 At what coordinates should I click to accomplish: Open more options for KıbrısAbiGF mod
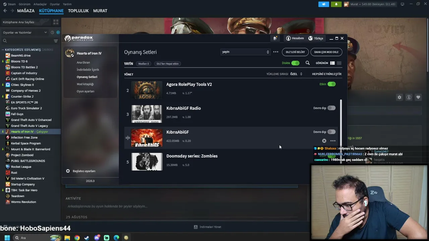[x=333, y=141]
